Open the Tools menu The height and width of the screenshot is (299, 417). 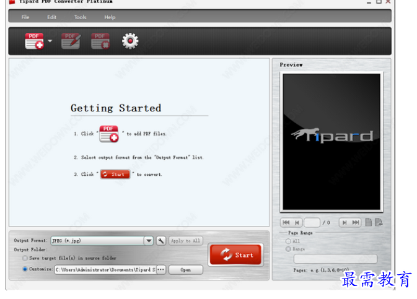pyautogui.click(x=80, y=17)
